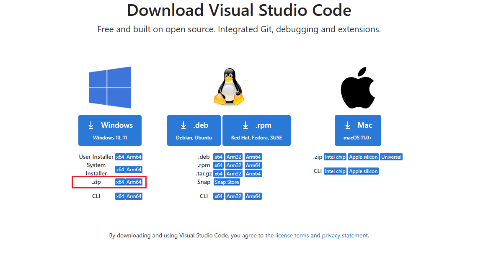The image size is (478, 255).
Task: Click the '.tar.gz' row label
Action: click(204, 174)
